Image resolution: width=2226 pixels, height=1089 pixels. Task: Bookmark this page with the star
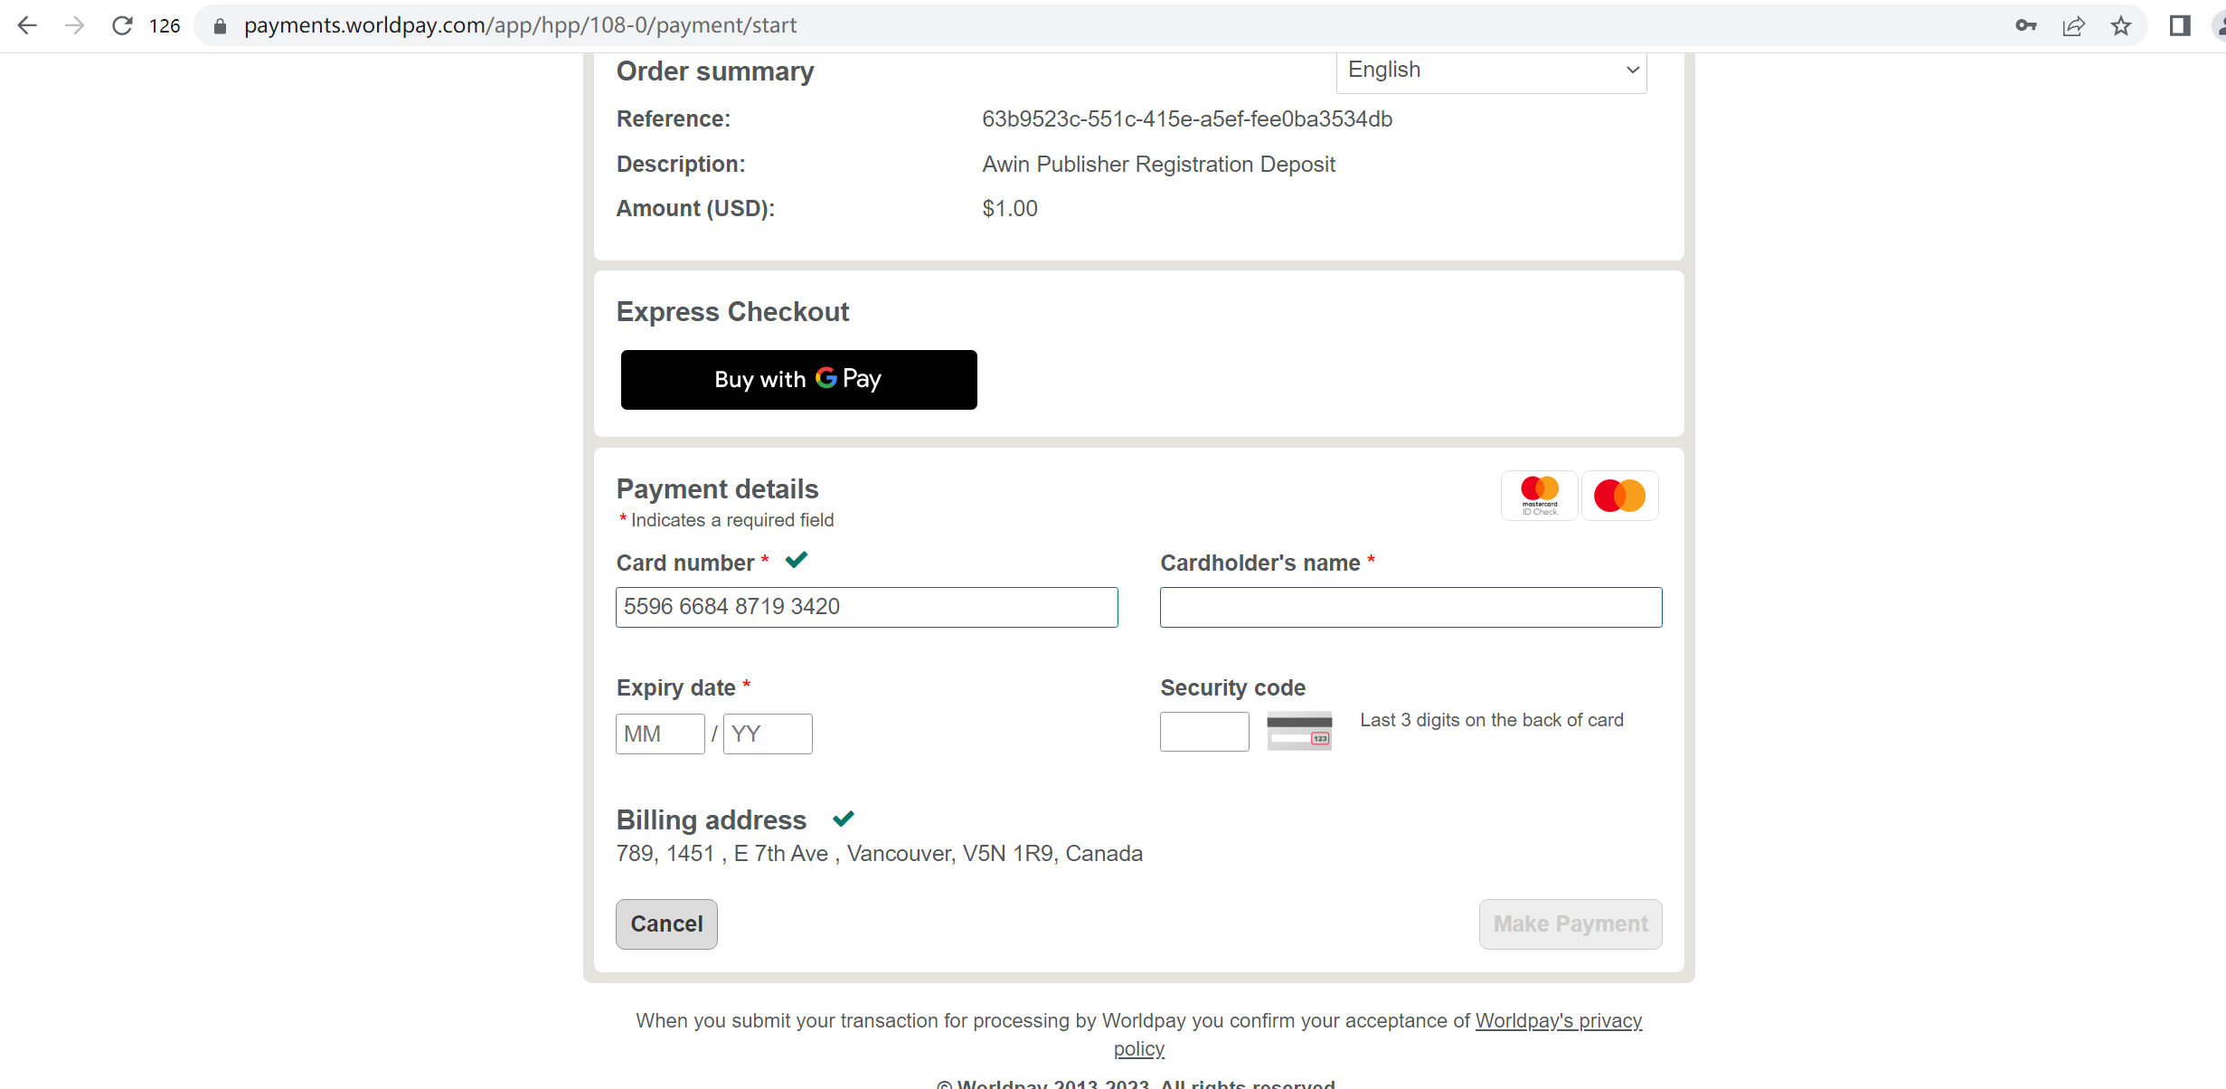2121,25
